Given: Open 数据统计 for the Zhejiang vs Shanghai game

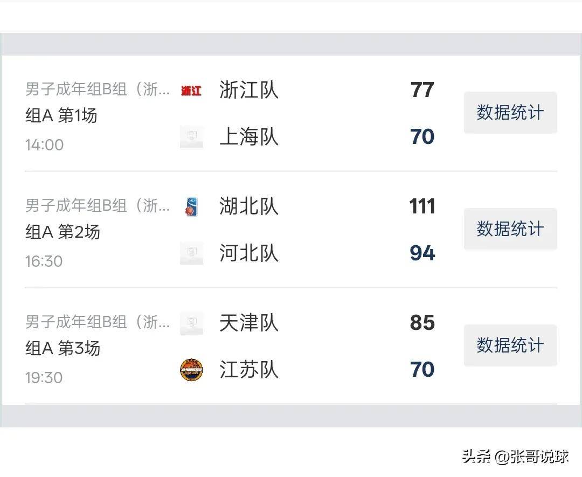Looking at the screenshot, I should (510, 113).
